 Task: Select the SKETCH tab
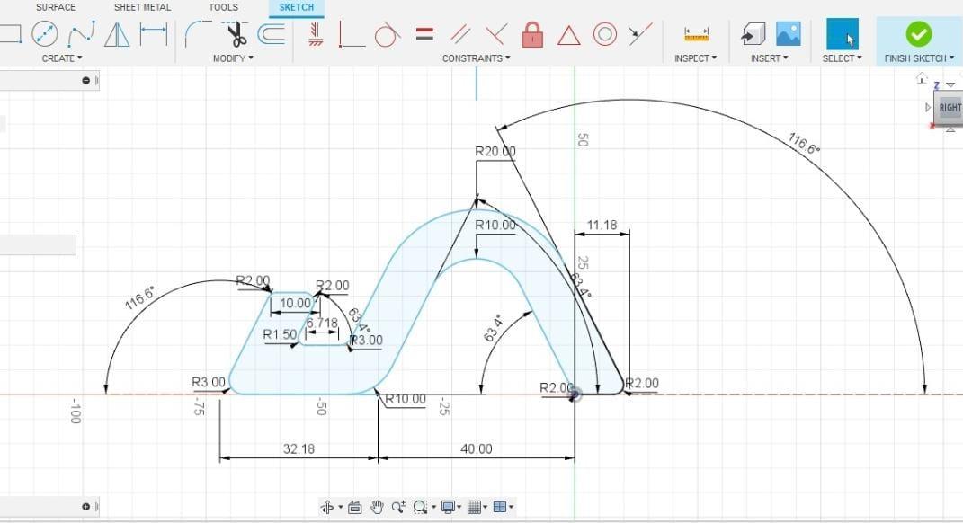pos(297,7)
